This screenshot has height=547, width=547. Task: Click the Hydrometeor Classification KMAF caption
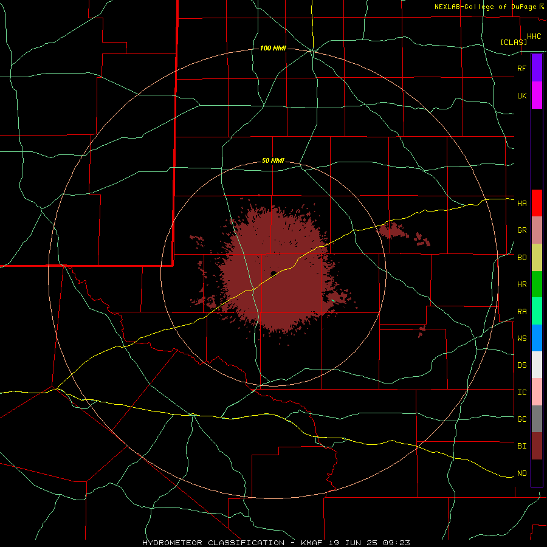click(x=276, y=543)
